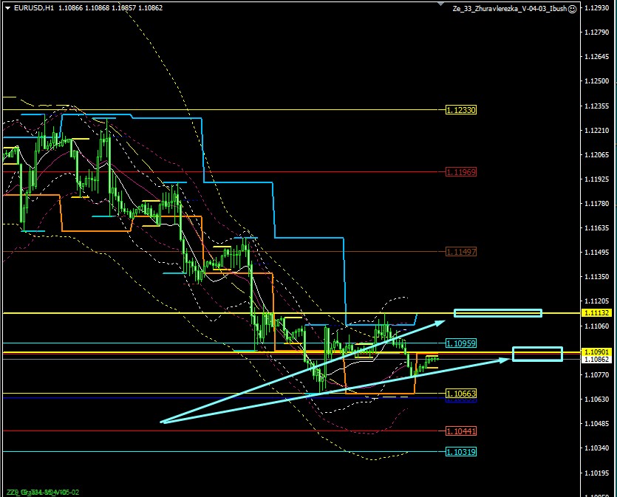
Task: Select the upper cyan rectangle near 1.11132
Action: point(497,313)
